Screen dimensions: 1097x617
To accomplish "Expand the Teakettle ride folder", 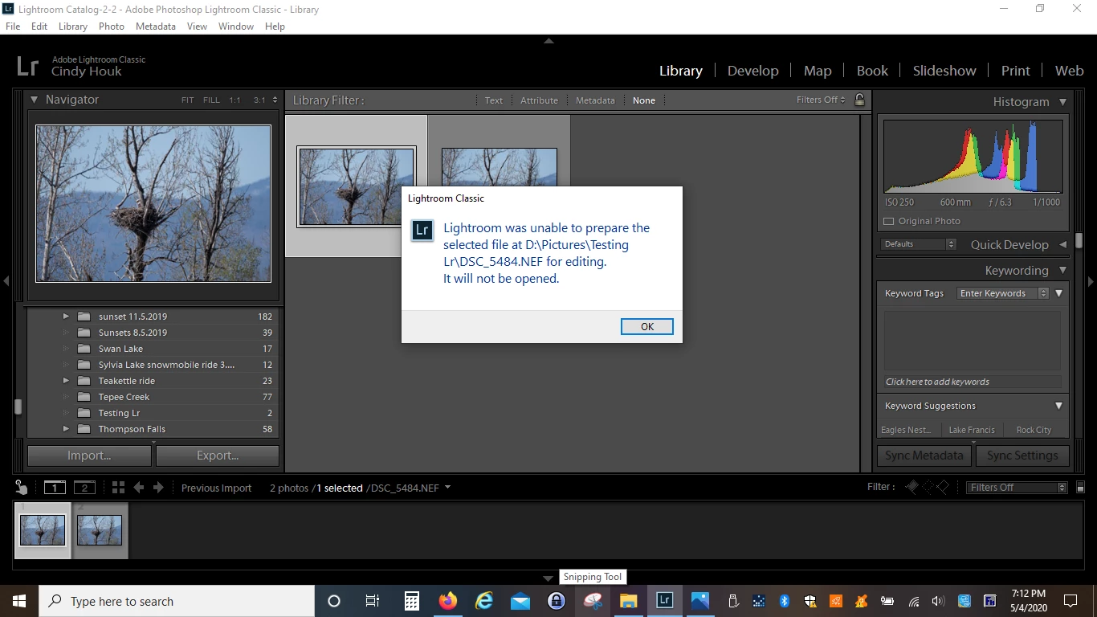I will click(x=66, y=381).
